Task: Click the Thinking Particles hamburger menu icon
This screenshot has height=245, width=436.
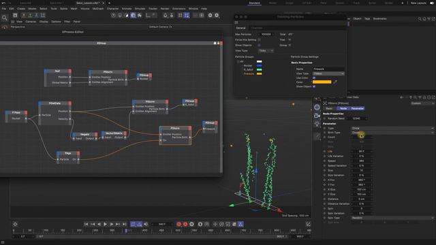Action: click(236, 22)
